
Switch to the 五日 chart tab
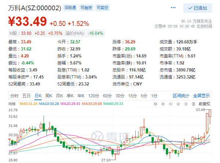[x=26, y=96]
